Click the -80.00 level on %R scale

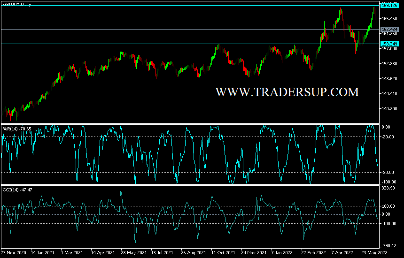click(x=388, y=172)
